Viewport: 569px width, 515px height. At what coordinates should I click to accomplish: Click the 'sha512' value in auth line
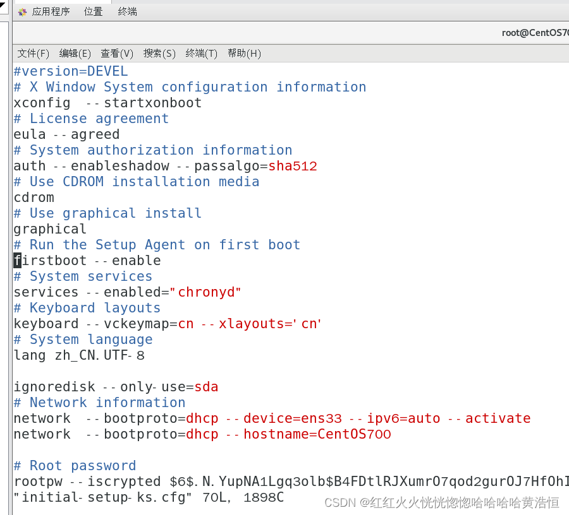[293, 166]
